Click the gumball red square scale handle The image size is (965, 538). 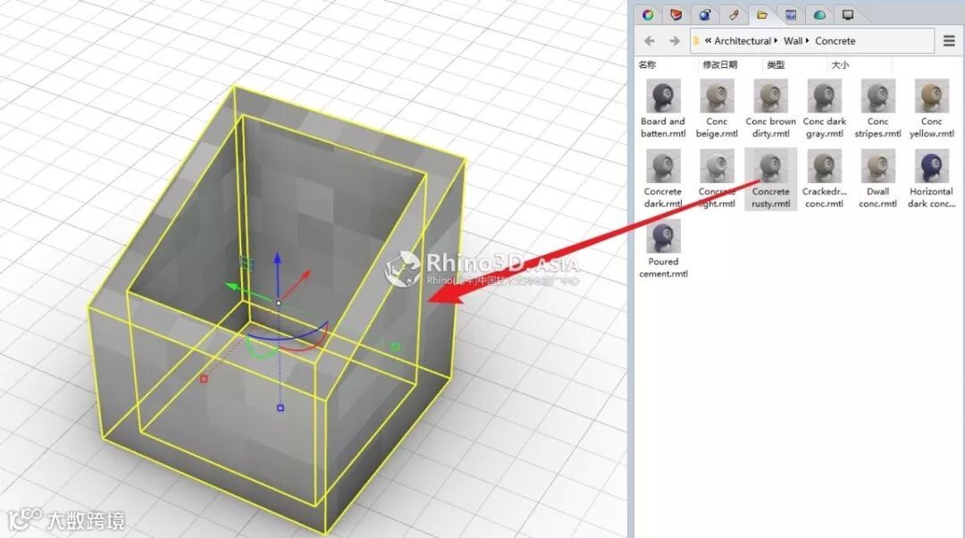pos(205,379)
